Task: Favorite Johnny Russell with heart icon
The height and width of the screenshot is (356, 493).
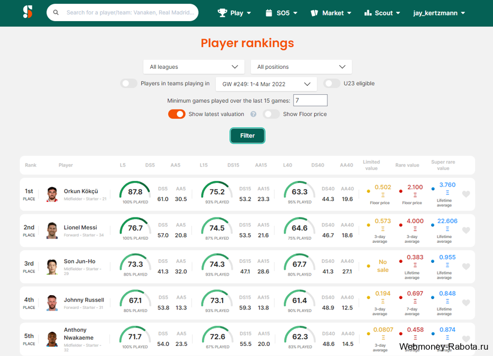Action: pyautogui.click(x=466, y=303)
